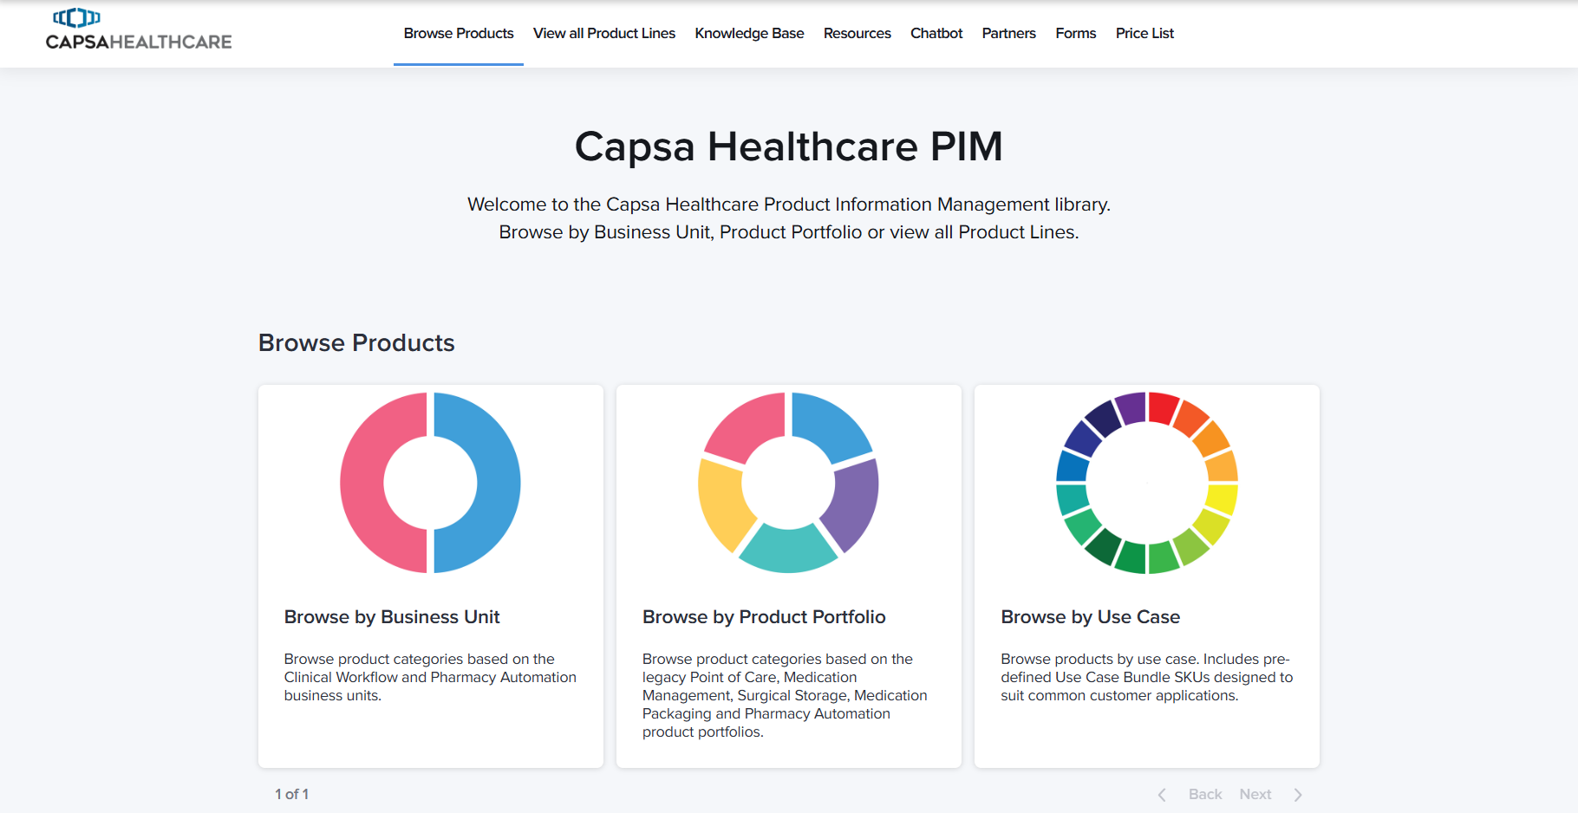
Task: Click the Next pagination button
Action: (1255, 795)
